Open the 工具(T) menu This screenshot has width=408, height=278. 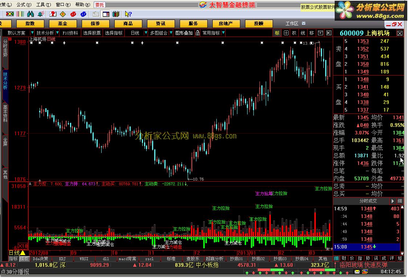[x=44, y=5]
